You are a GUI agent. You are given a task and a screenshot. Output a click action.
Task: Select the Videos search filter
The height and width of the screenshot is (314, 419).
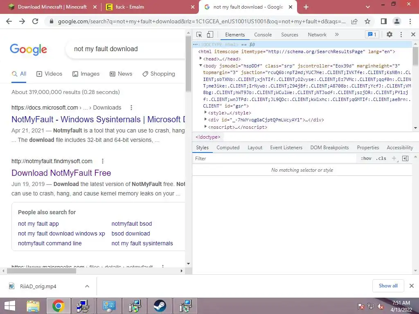point(49,74)
